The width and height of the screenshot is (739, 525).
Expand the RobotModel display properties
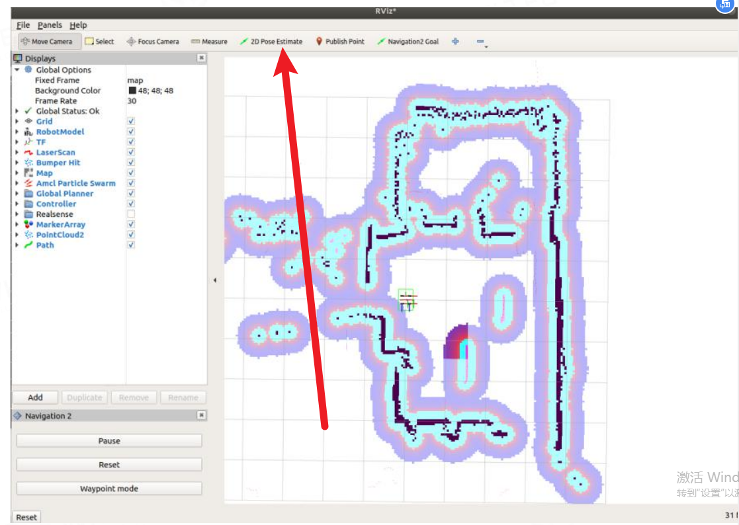click(x=17, y=132)
